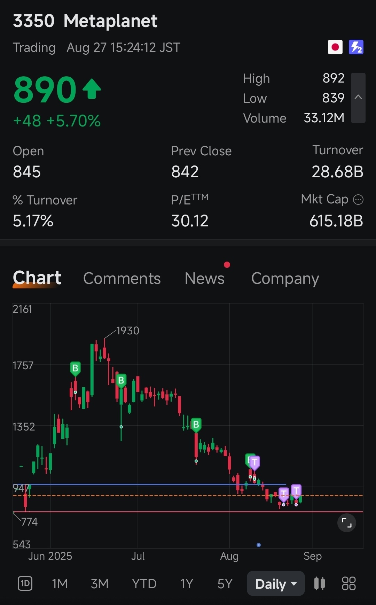Screen dimensions: 376x605
Task: Tap the Open value 845
Action: (x=27, y=172)
